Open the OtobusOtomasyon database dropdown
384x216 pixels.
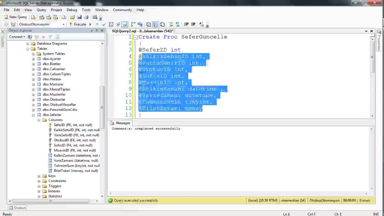(63, 24)
